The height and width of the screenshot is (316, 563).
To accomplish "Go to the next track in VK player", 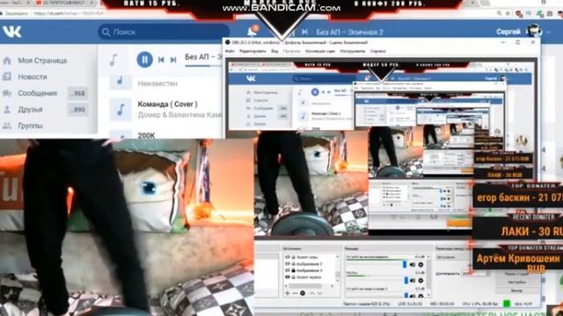I will tap(173, 60).
